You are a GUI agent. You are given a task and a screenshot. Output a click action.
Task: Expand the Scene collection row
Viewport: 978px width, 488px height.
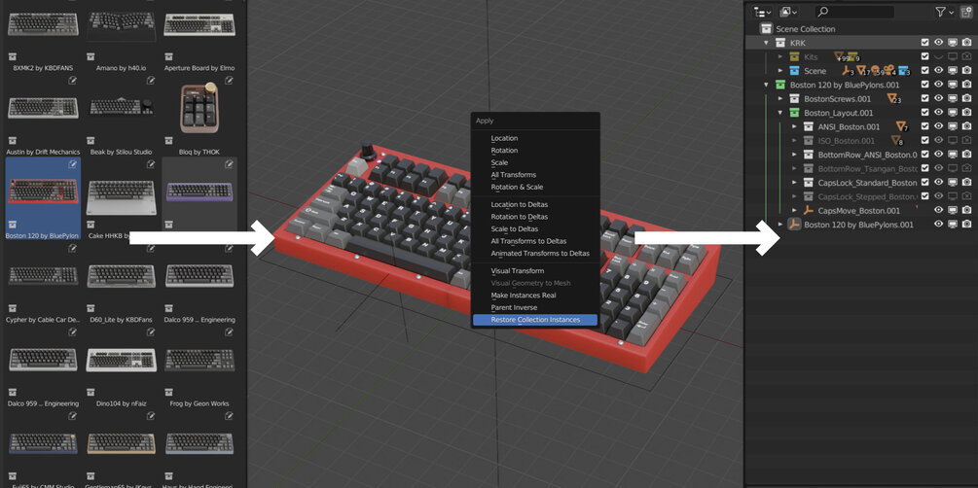(780, 71)
